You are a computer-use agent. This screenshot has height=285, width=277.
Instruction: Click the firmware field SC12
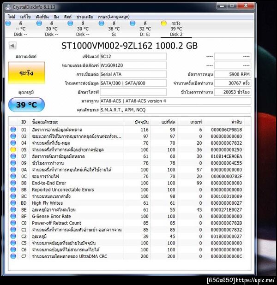(x=133, y=57)
